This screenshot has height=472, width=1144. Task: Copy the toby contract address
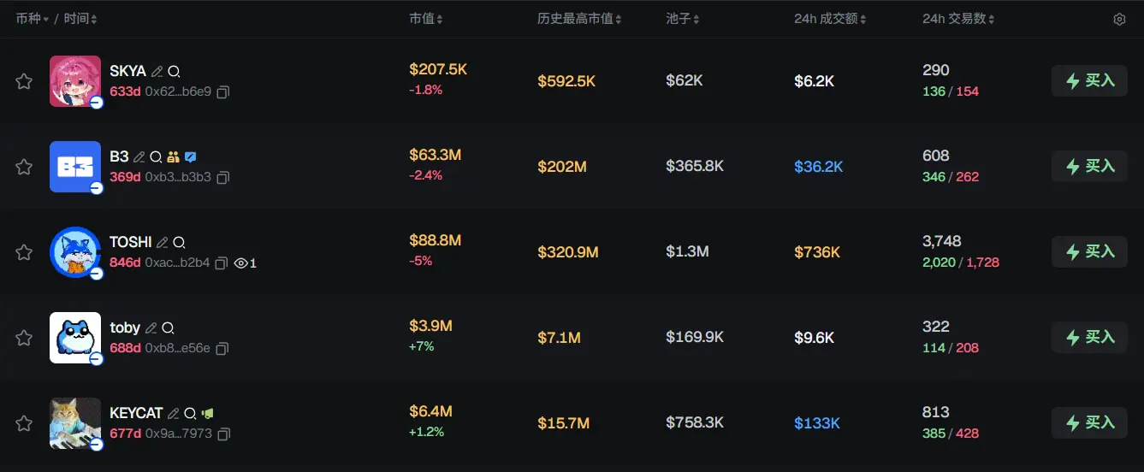[222, 348]
